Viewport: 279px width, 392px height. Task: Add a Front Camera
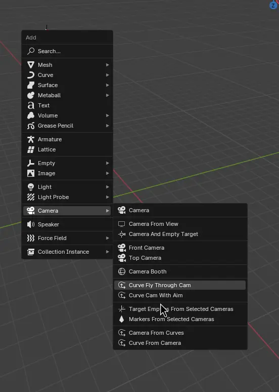point(180,248)
